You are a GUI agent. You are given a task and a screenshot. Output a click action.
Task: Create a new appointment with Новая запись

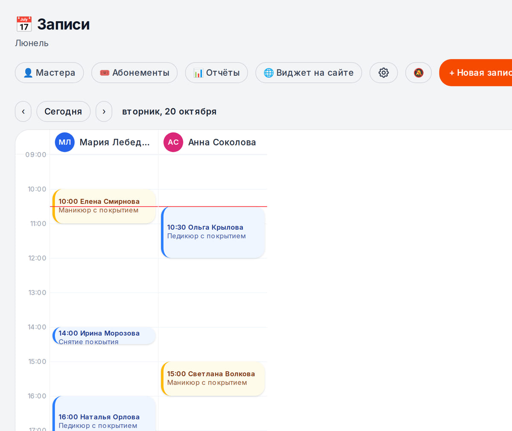[x=476, y=73]
